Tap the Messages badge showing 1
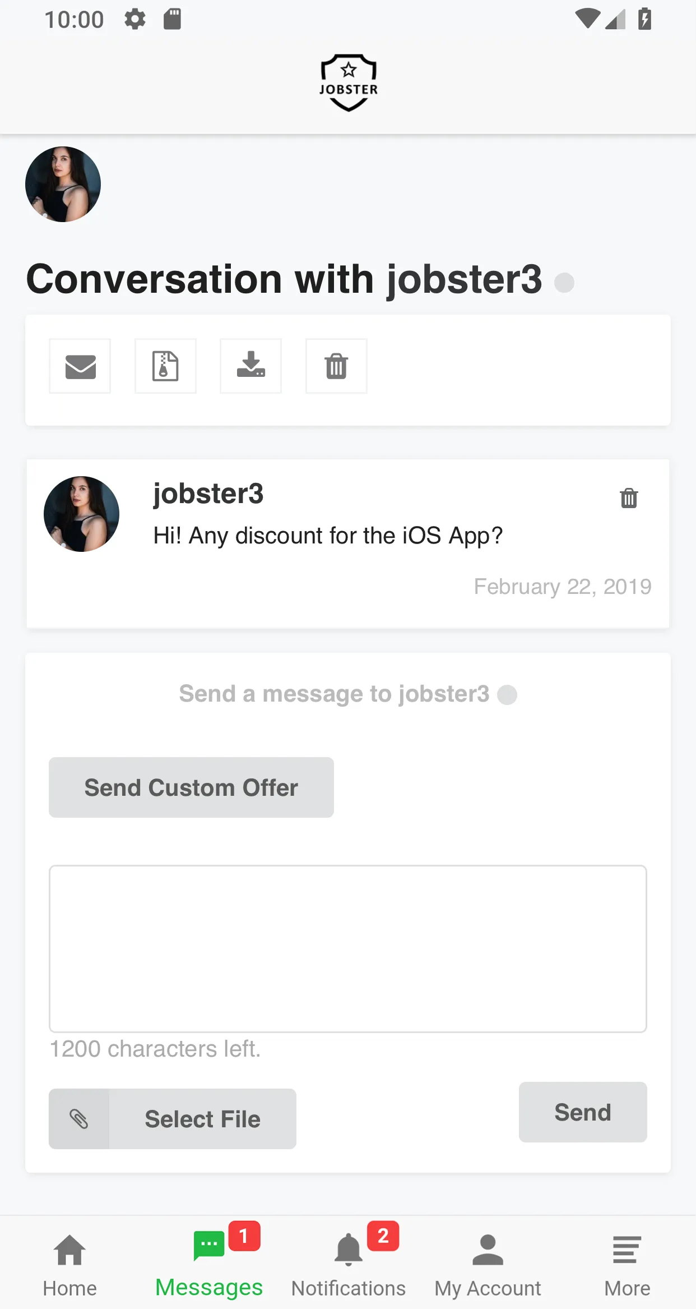 (x=244, y=1236)
